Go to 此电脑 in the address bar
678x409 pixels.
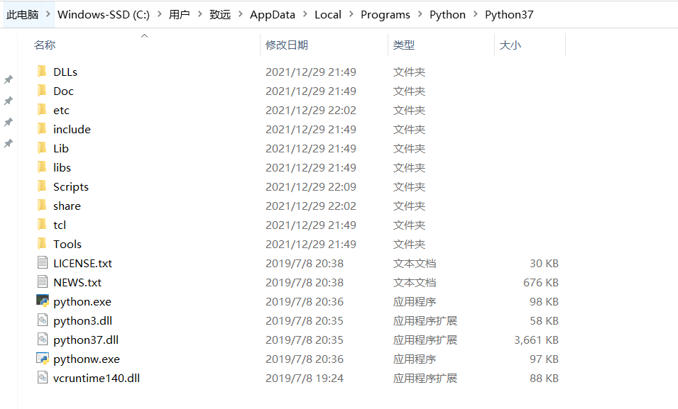23,15
